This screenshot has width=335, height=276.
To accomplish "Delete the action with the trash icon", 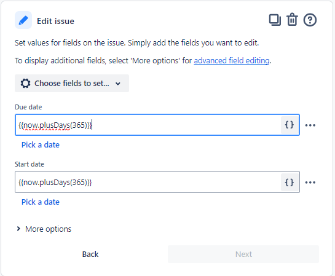I will pyautogui.click(x=292, y=20).
